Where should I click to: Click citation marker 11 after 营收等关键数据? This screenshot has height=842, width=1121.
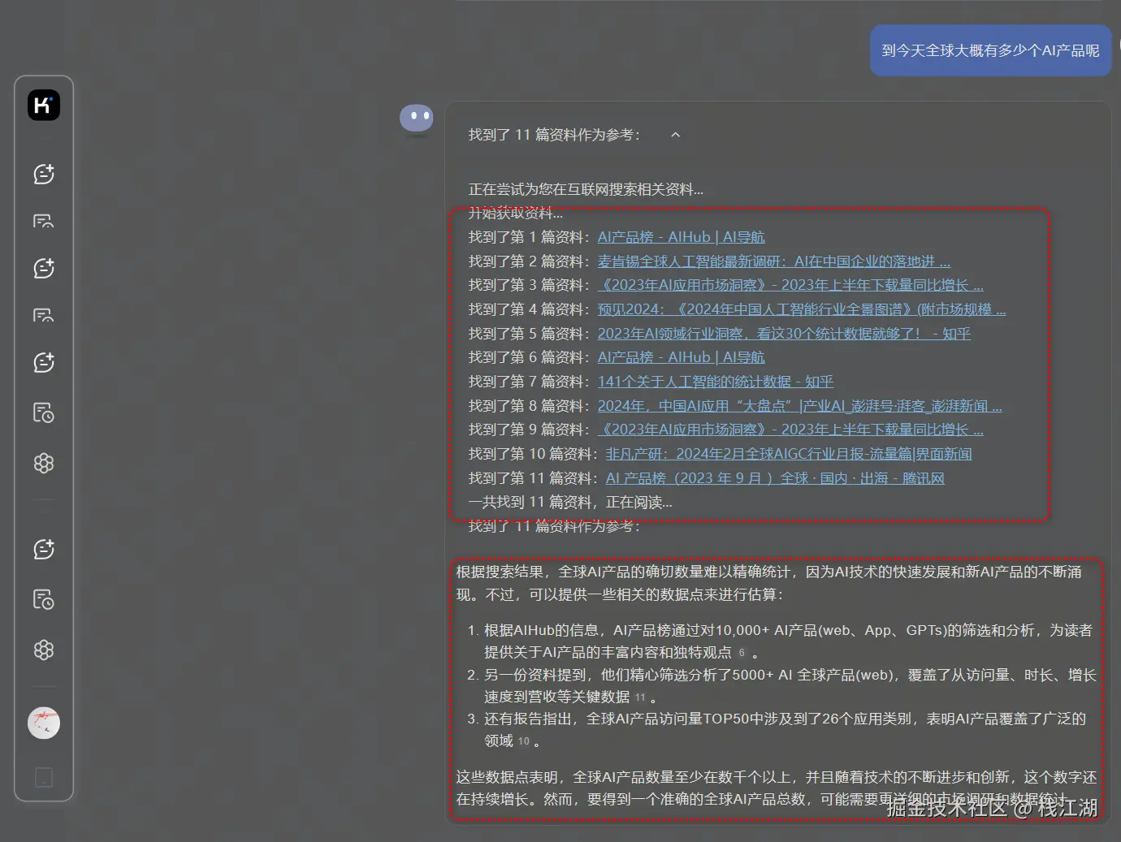(640, 697)
